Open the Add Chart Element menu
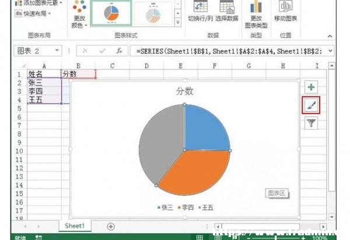Image resolution: width=350 pixels, height=240 pixels. click(38, 3)
